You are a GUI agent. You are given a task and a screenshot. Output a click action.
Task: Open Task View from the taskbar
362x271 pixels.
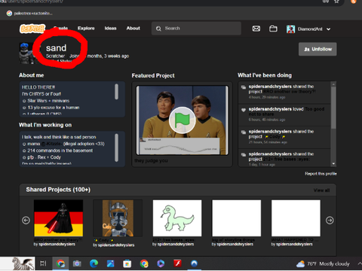43,263
